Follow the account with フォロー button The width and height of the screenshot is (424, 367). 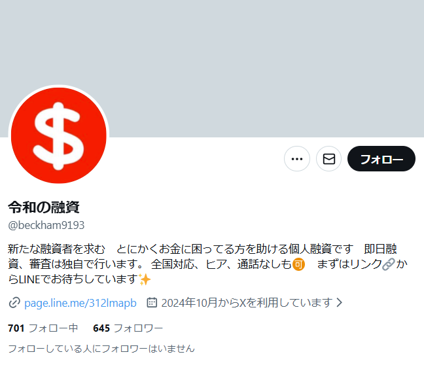click(x=381, y=159)
